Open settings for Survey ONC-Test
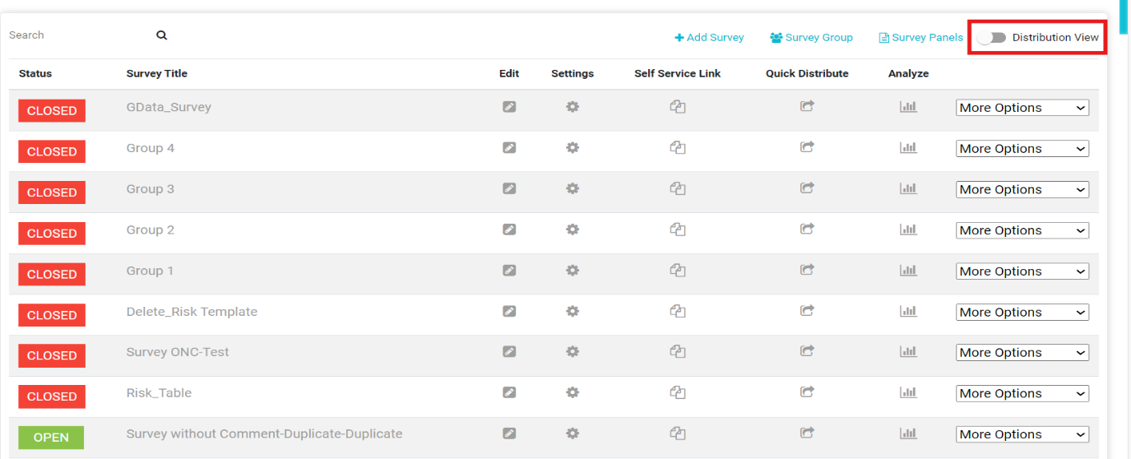The width and height of the screenshot is (1131, 459). pyautogui.click(x=572, y=351)
